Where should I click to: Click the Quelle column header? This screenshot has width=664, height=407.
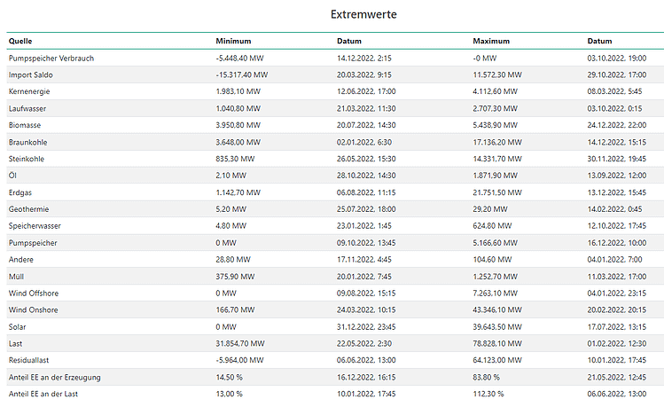[21, 41]
